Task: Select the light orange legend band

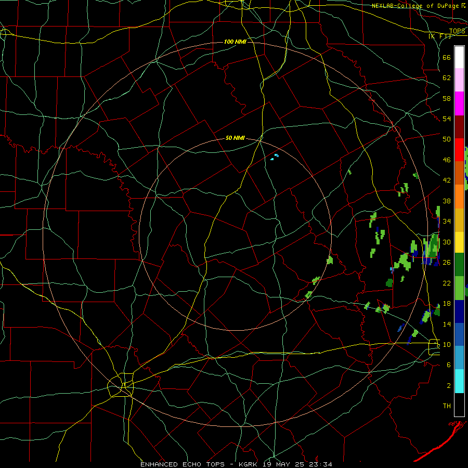Action: tap(459, 197)
